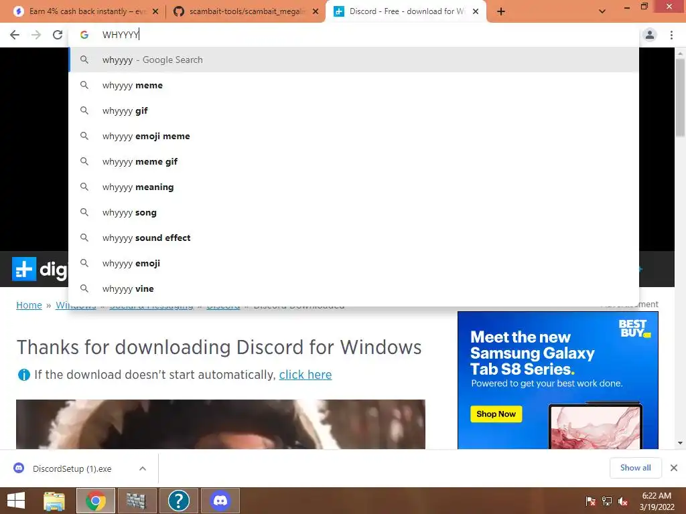
Task: Select the 'whyyyy emoji meme' suggestion
Action: coord(354,136)
